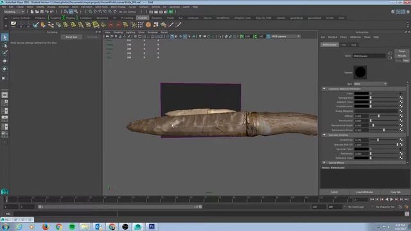Open the Mesh Tools menu
The width and height of the screenshot is (411, 231).
click(101, 7)
